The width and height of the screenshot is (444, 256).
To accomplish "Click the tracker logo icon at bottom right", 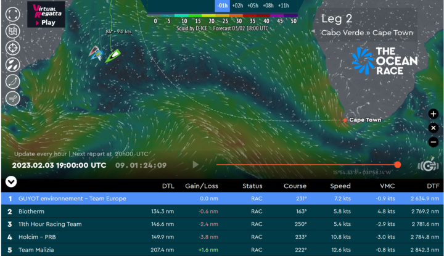I will pyautogui.click(x=429, y=165).
